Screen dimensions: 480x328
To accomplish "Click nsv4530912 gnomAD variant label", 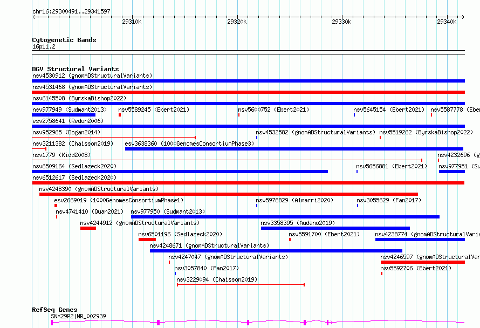I will (x=92, y=76).
